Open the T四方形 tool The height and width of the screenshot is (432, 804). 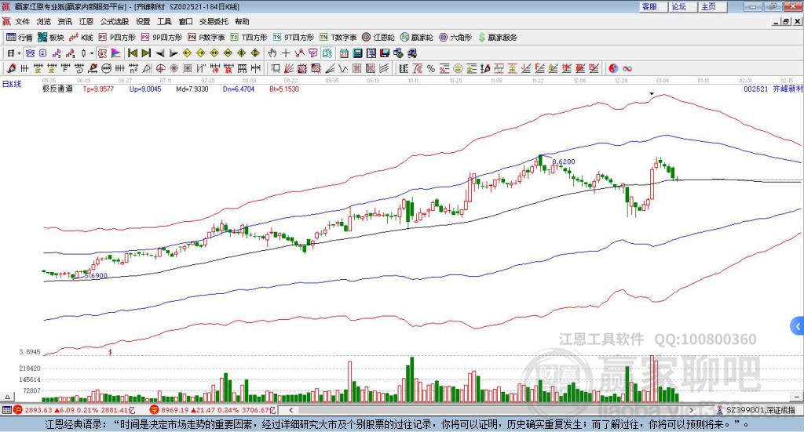249,38
